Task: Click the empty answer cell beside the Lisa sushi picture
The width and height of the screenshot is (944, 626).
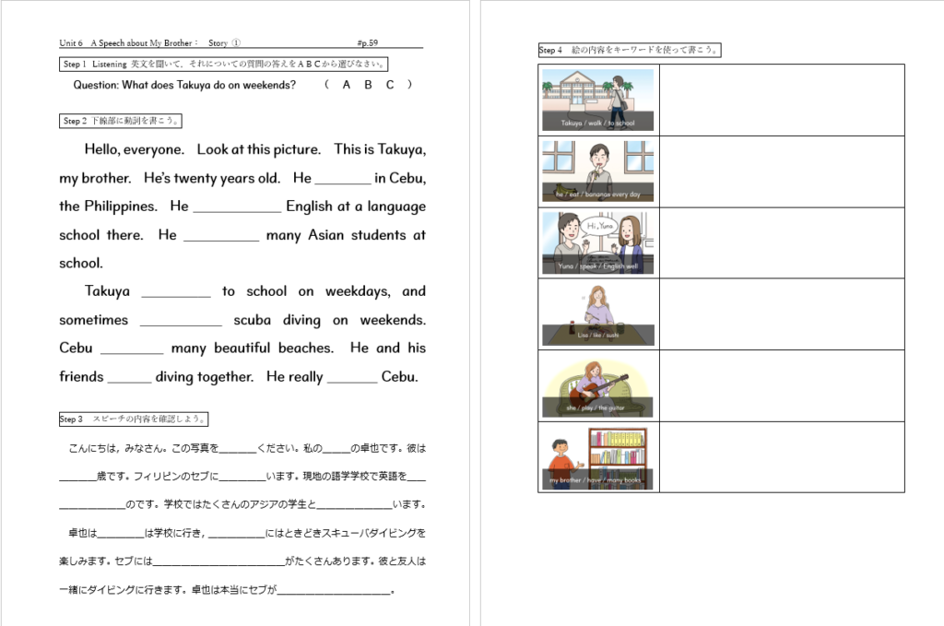Action: tap(782, 314)
